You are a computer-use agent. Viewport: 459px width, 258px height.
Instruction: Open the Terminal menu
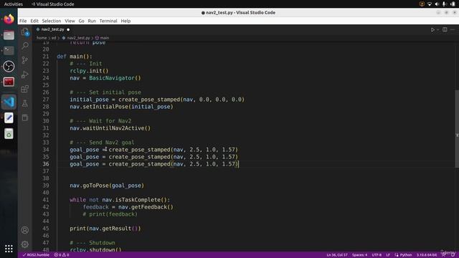tap(108, 21)
